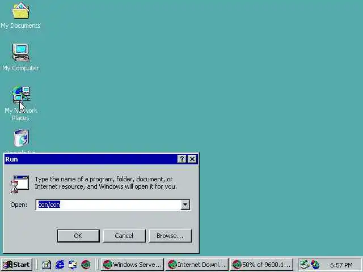Click the Open text field containing con/con

pyautogui.click(x=108, y=205)
